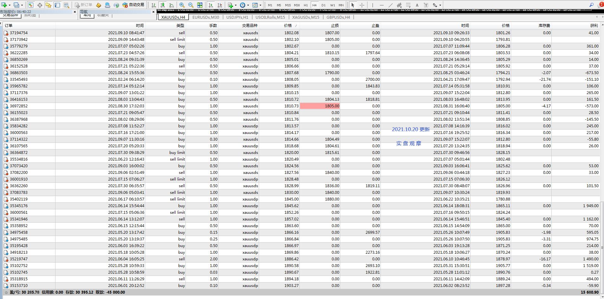
Task: Switch to the GBPUSDs,H4 chart tab
Action: click(x=338, y=17)
